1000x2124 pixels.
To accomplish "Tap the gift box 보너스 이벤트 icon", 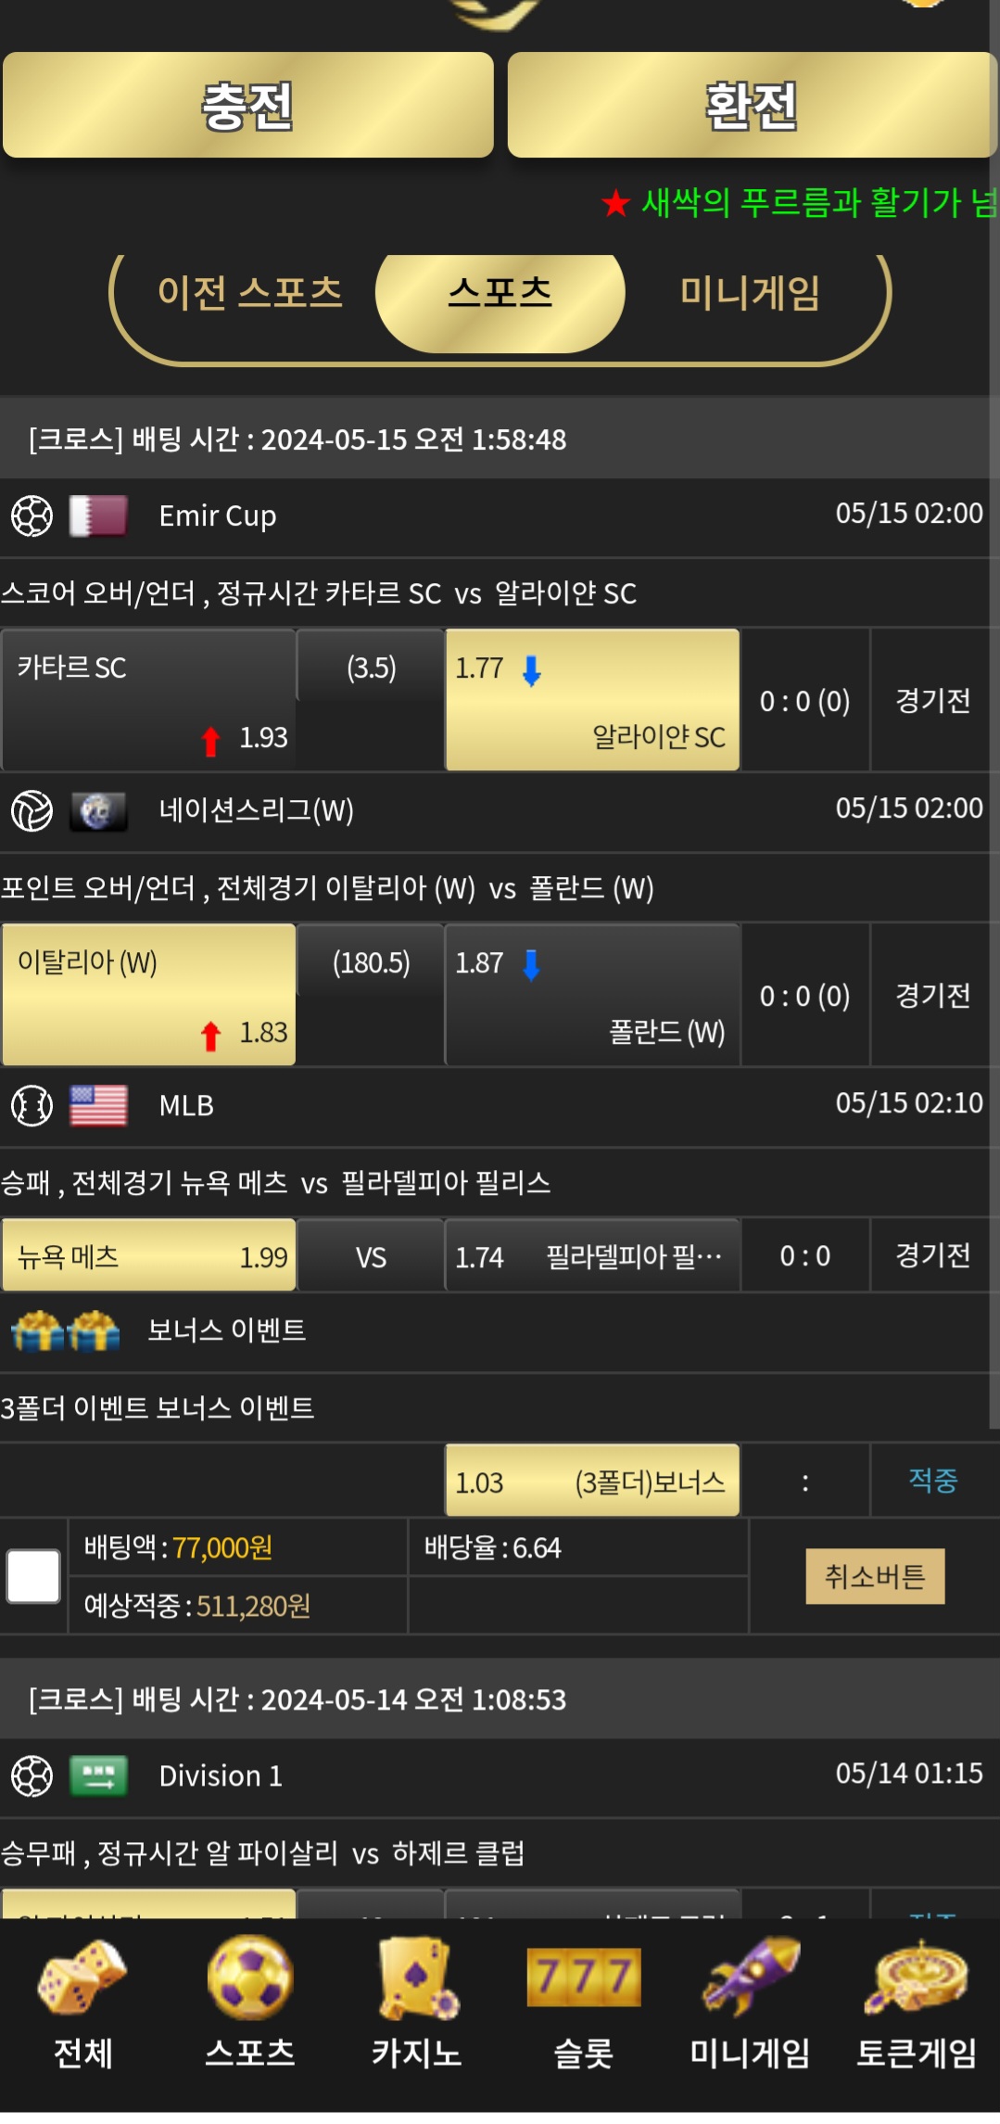I will [65, 1330].
